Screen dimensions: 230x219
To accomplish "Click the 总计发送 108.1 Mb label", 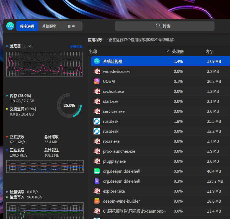I will [x=52, y=153].
